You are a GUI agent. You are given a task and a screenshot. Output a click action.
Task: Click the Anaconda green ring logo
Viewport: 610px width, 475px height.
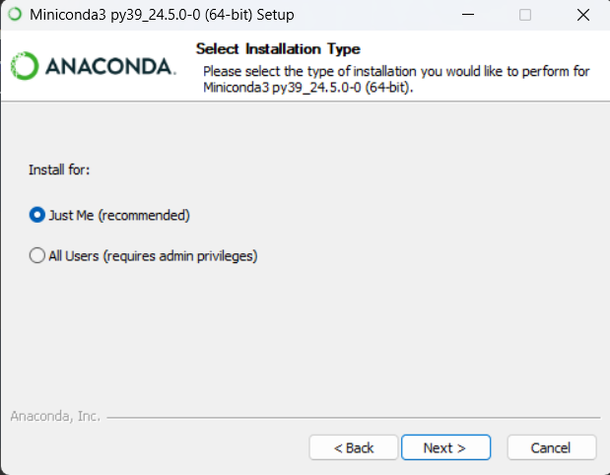pos(25,66)
